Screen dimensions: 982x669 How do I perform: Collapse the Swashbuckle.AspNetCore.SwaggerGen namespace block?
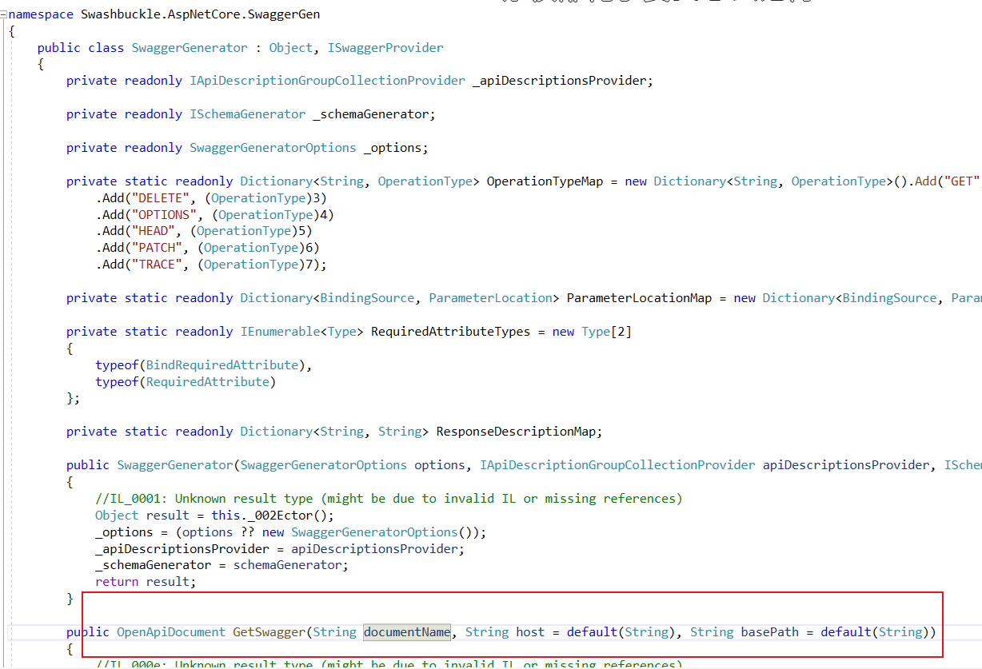tap(5, 14)
